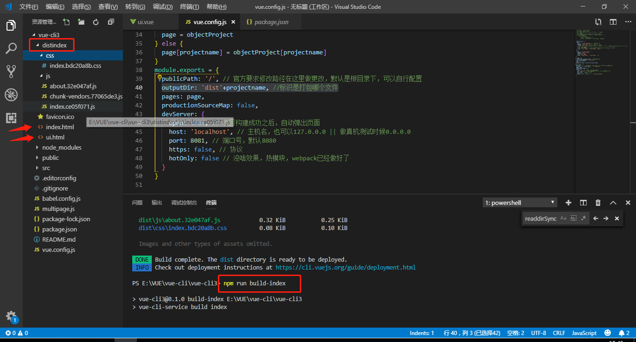Collapse all folders in explorer
Screen dimensions: 636x342
[x=111, y=22]
